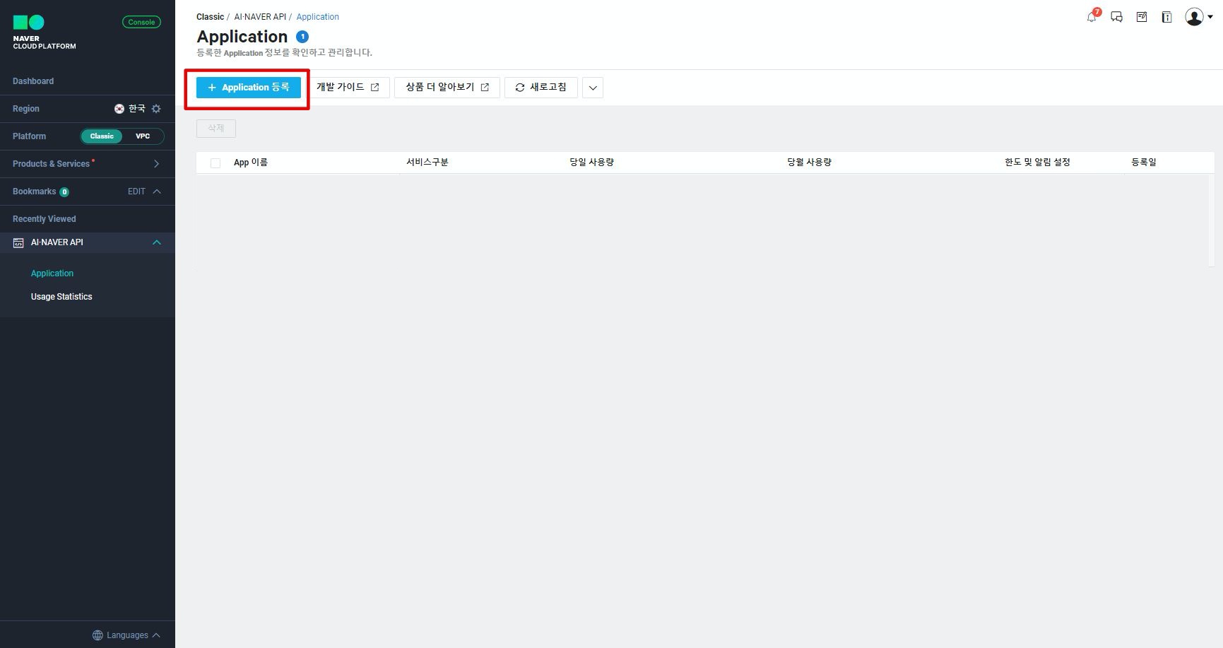The image size is (1223, 648).
Task: Expand Products & Services chevron
Action: tap(156, 164)
